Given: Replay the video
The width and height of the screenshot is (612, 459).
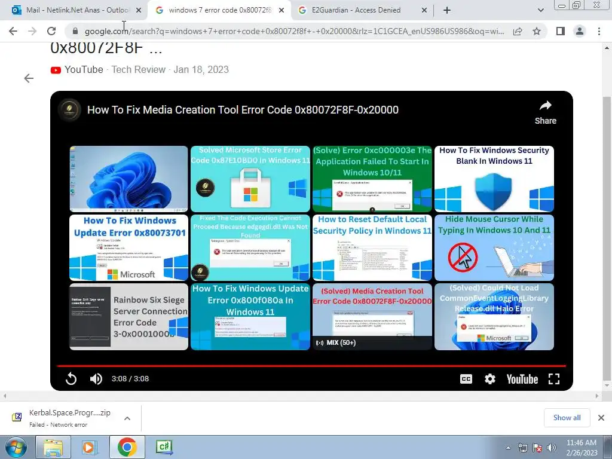Looking at the screenshot, I should 71,378.
